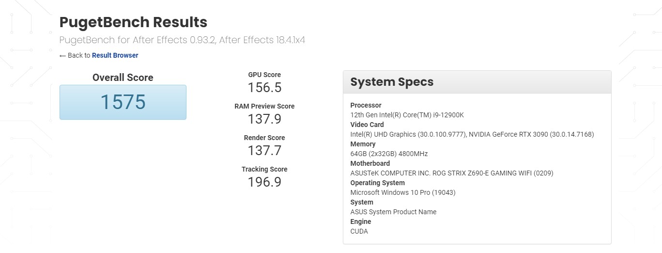Image resolution: width=662 pixels, height=253 pixels.
Task: Click the Result Browser link
Action: pyautogui.click(x=115, y=55)
